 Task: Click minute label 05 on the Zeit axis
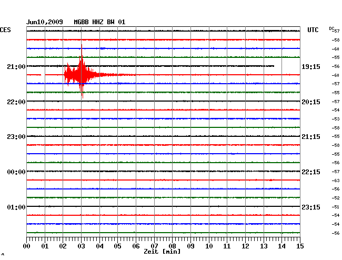[117, 246]
